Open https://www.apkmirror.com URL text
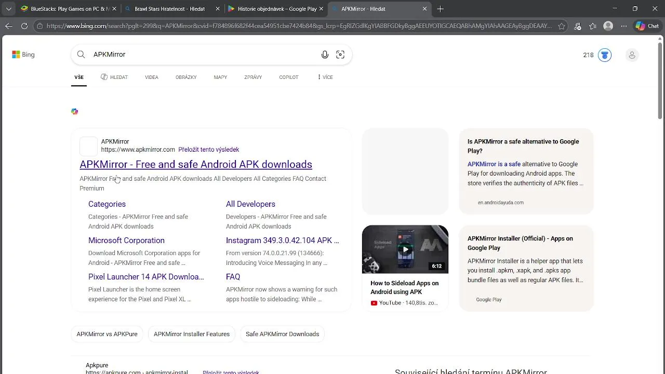Image resolution: width=665 pixels, height=374 pixels. [x=138, y=150]
